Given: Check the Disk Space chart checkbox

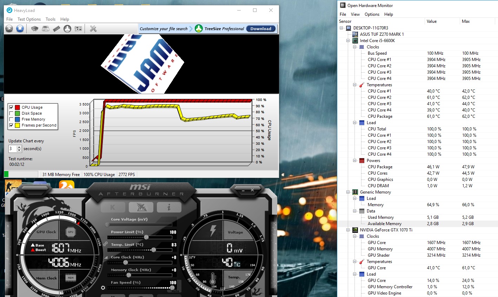Looking at the screenshot, I should pyautogui.click(x=11, y=113).
